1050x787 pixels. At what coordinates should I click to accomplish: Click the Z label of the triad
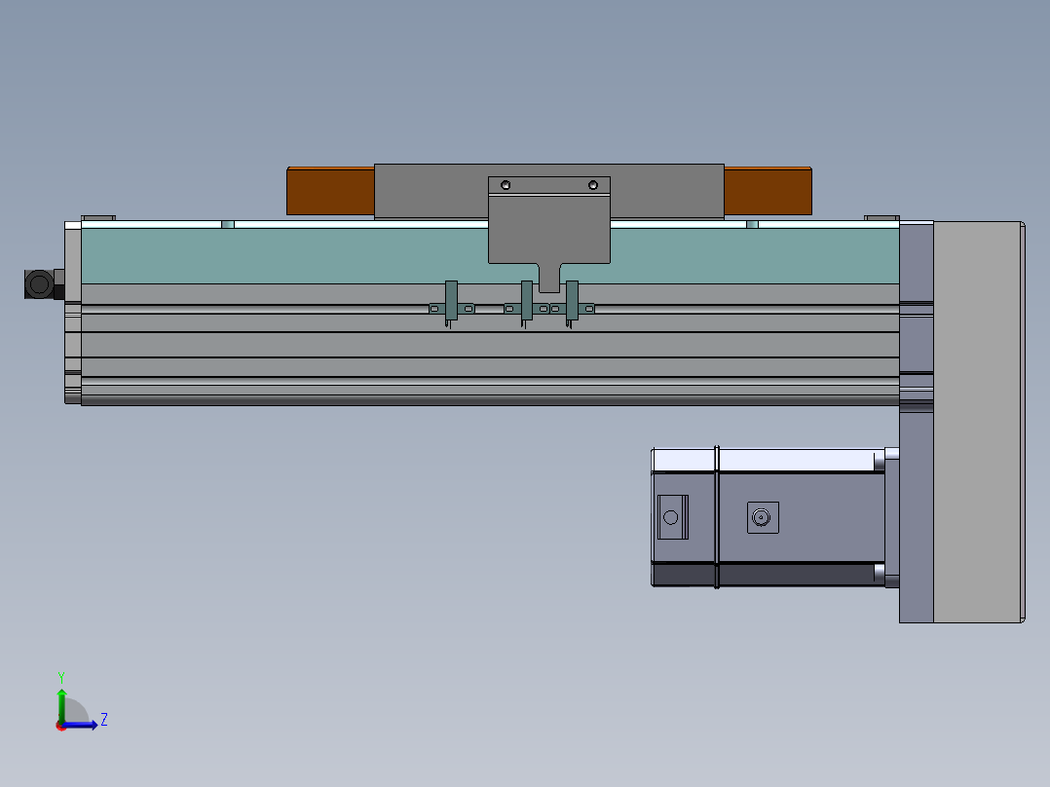[104, 720]
